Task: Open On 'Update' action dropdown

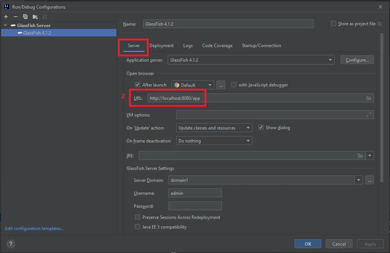Action: [x=214, y=128]
